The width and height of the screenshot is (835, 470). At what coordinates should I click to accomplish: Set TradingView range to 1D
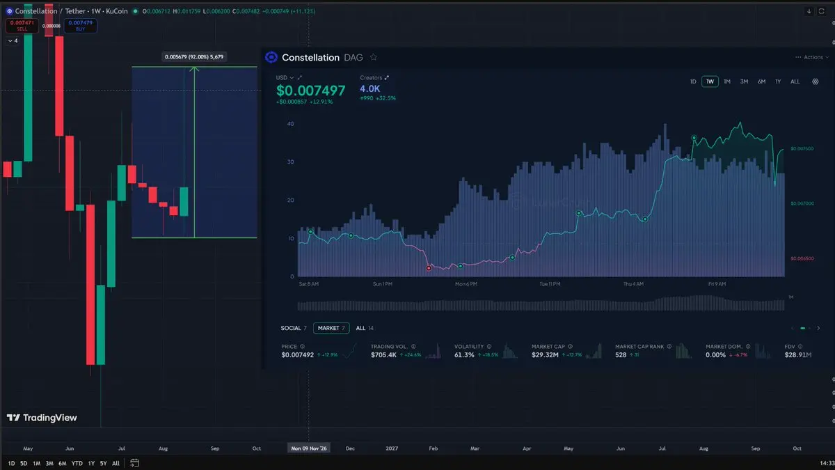coord(12,463)
